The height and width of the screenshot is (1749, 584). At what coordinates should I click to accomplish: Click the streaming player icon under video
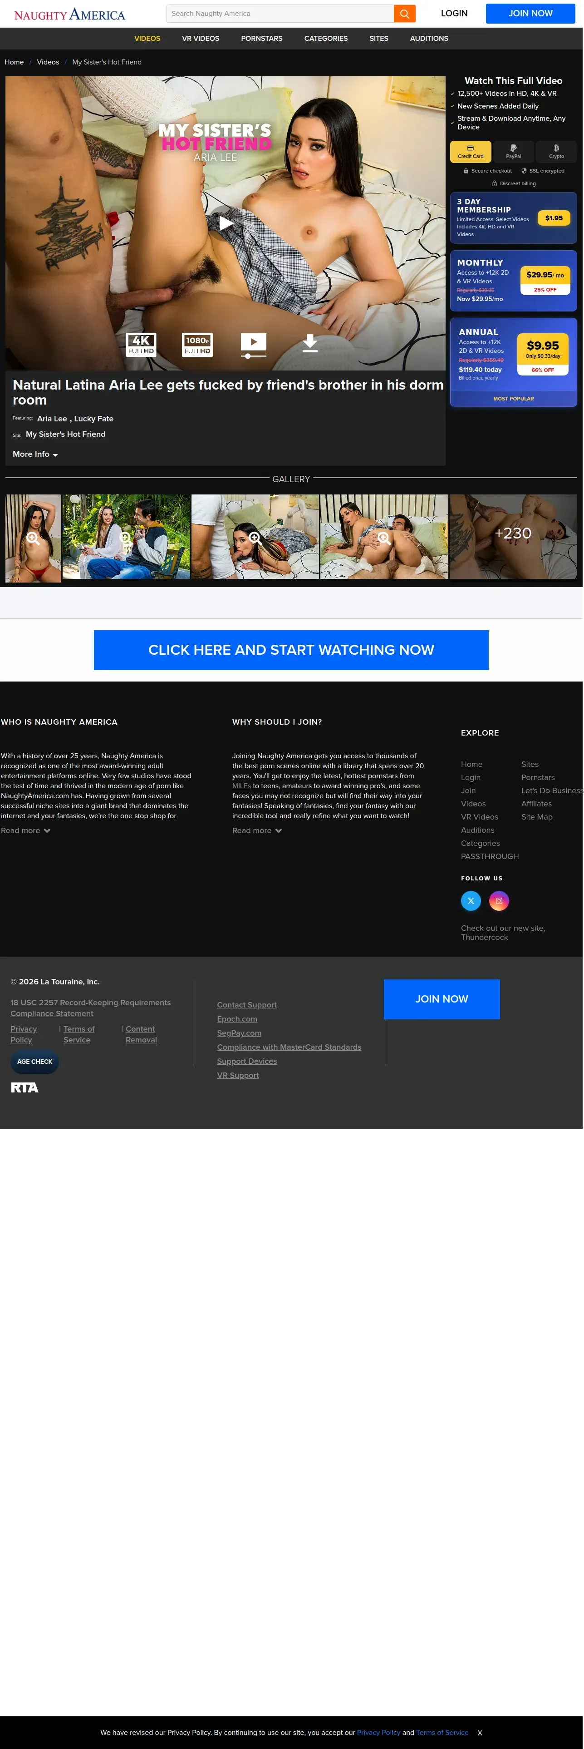click(x=255, y=345)
